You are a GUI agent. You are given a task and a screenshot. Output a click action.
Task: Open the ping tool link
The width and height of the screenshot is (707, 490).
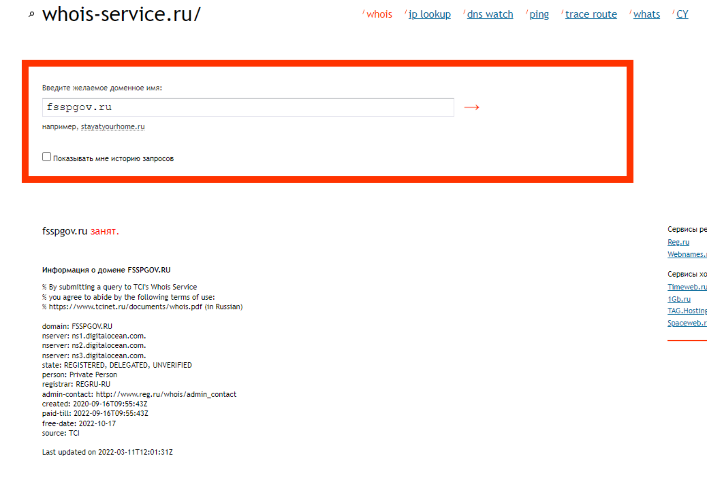539,14
